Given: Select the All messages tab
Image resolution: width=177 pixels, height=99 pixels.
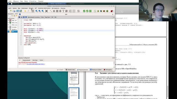Looking at the screenshot, I should 20,60.
